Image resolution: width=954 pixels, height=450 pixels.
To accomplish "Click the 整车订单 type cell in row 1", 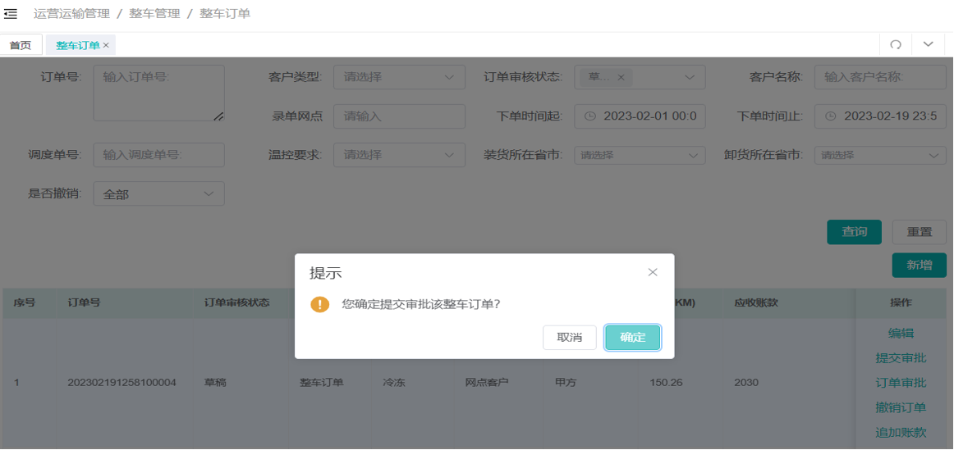I will (x=321, y=383).
